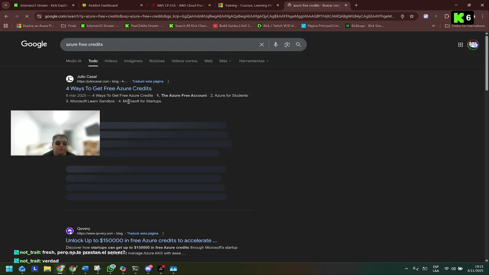Clear the search box with the X icon
This screenshot has width=489, height=275.
coord(262,45)
